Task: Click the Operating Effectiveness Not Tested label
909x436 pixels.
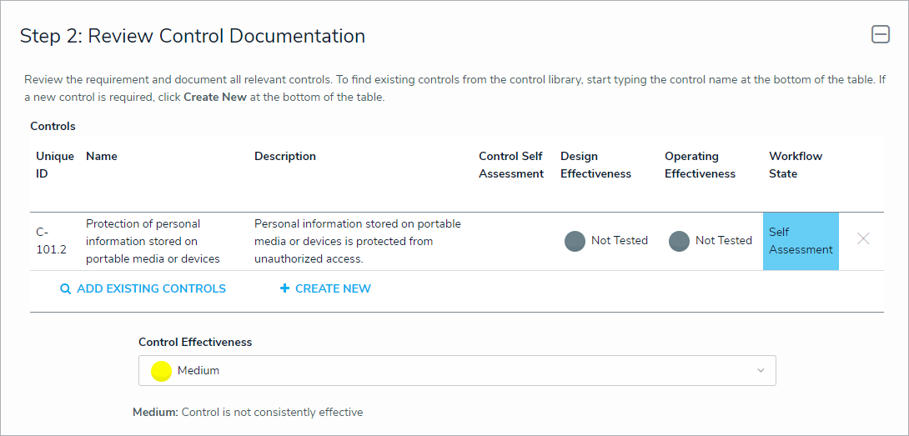Action: pos(723,240)
